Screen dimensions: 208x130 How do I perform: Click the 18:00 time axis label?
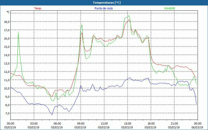(x=151, y=124)
